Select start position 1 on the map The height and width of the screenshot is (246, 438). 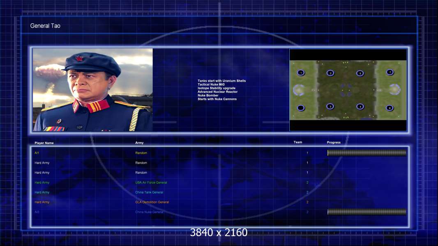point(301,73)
